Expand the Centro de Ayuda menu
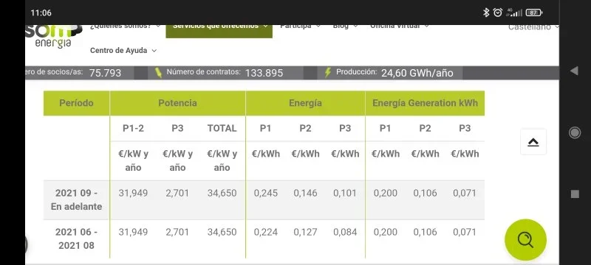The height and width of the screenshot is (265, 591). click(x=123, y=50)
